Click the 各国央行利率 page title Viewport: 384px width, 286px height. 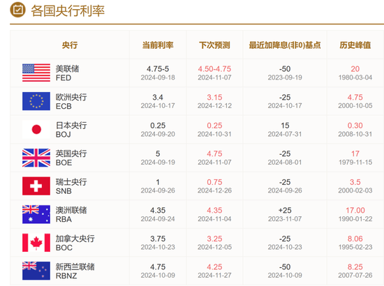coord(68,10)
